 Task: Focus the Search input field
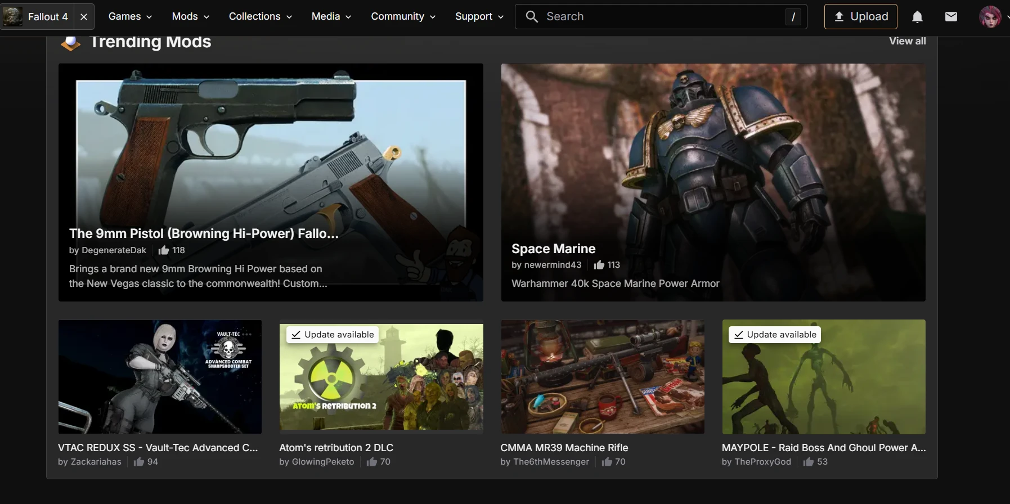click(661, 16)
